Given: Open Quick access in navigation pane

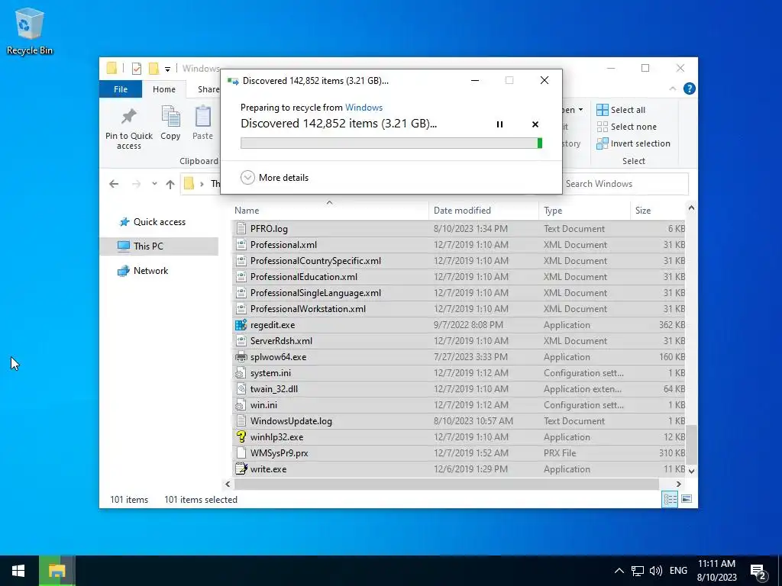Looking at the screenshot, I should coord(159,222).
